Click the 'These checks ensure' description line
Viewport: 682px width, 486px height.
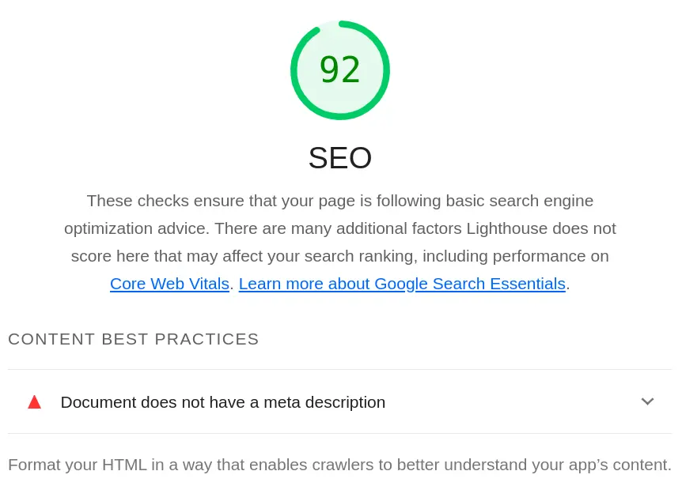[339, 201]
